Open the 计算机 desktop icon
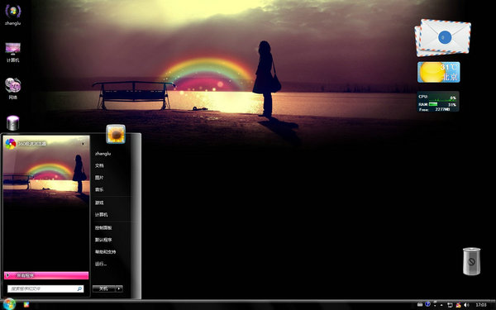 click(x=13, y=52)
